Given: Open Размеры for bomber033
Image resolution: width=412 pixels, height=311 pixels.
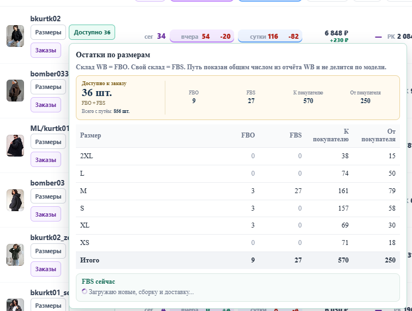Looking at the screenshot, I should 48,87.
